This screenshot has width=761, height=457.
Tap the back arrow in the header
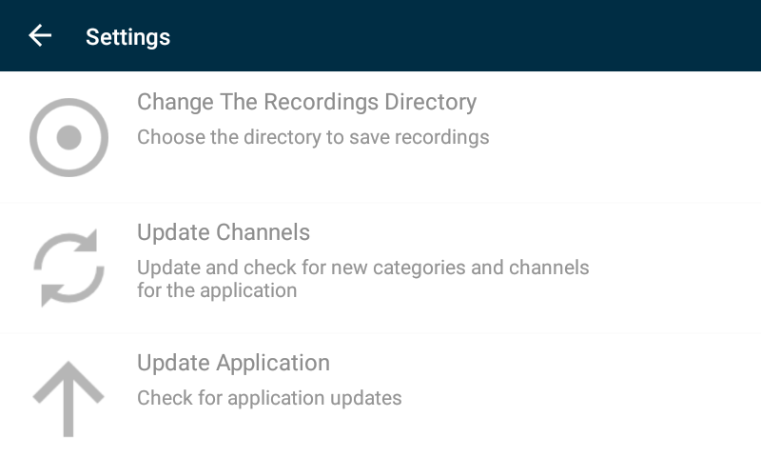[x=40, y=36]
